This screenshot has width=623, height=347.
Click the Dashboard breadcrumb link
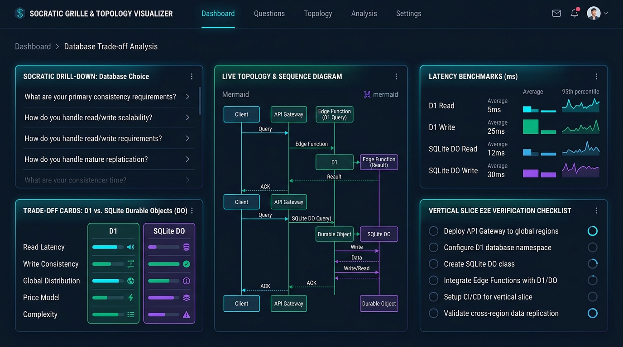[33, 47]
